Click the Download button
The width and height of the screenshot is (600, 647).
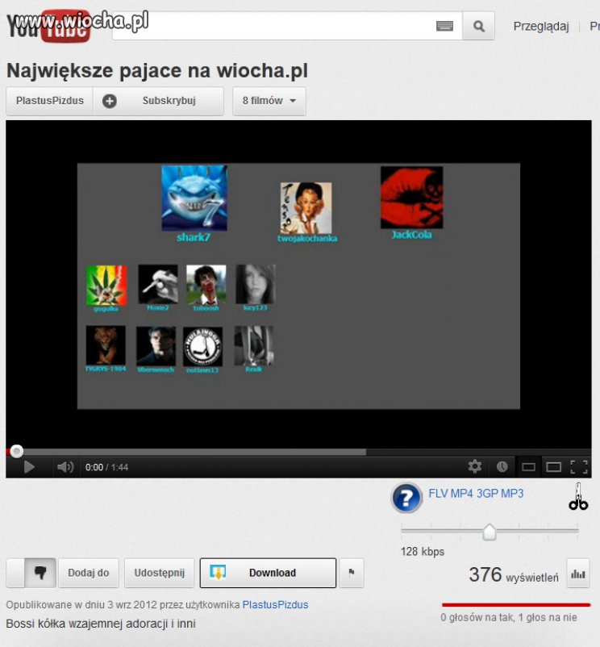pyautogui.click(x=268, y=573)
